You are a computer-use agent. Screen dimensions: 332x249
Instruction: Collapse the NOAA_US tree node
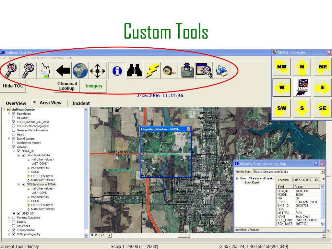pos(14,151)
